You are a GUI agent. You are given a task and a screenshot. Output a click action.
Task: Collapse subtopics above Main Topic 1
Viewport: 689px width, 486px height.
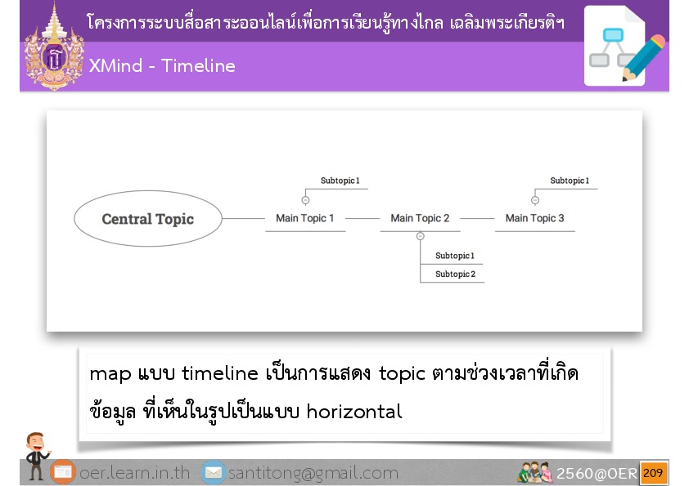(305, 200)
